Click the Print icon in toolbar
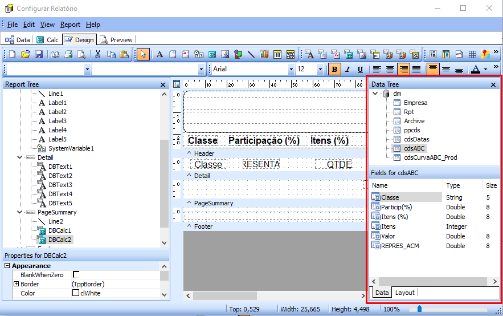Screen dimensions: 503x316 pyautogui.click(x=68, y=55)
